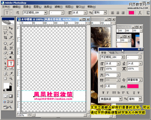Open Character panel 28 点 size dropdown
The width and height of the screenshot is (151, 120).
[x=118, y=64]
